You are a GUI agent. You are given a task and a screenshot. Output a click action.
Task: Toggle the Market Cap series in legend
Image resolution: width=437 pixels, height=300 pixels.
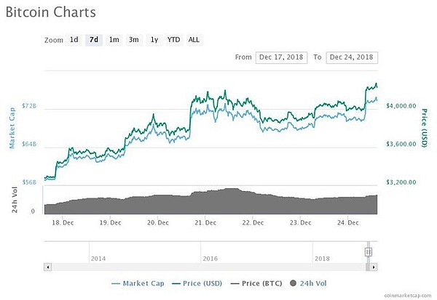pos(142,283)
